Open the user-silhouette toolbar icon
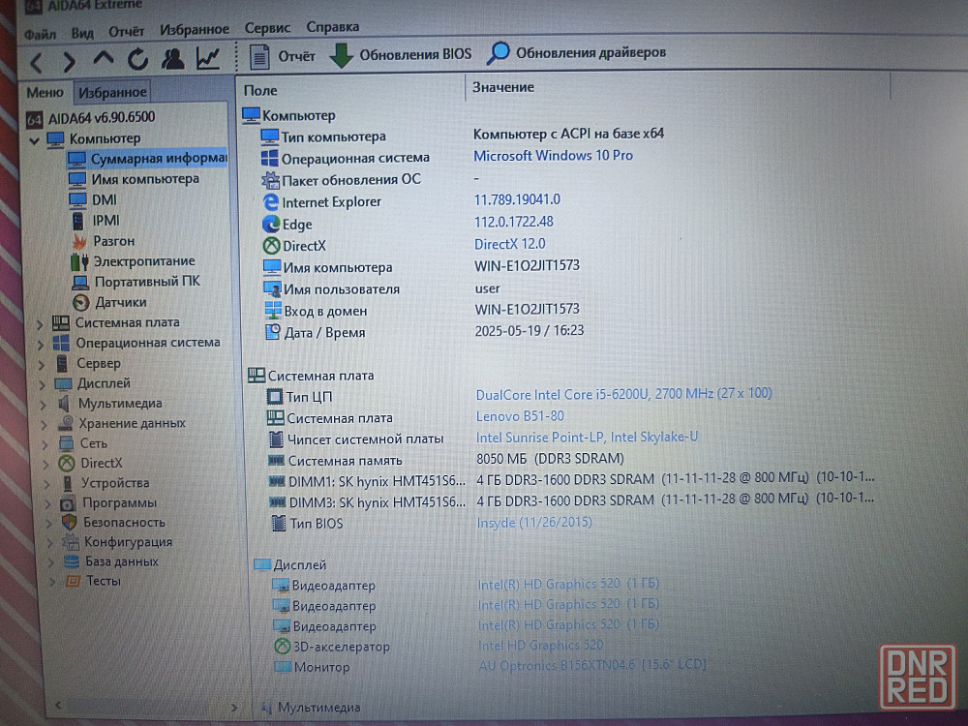 tap(173, 59)
